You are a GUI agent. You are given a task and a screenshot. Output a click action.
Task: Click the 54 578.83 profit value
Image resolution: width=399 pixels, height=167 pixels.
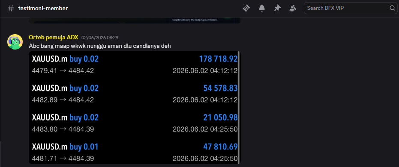click(x=220, y=88)
